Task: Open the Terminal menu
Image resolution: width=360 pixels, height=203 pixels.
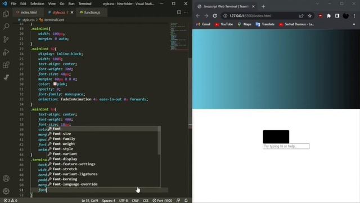Action: pyautogui.click(x=85, y=4)
